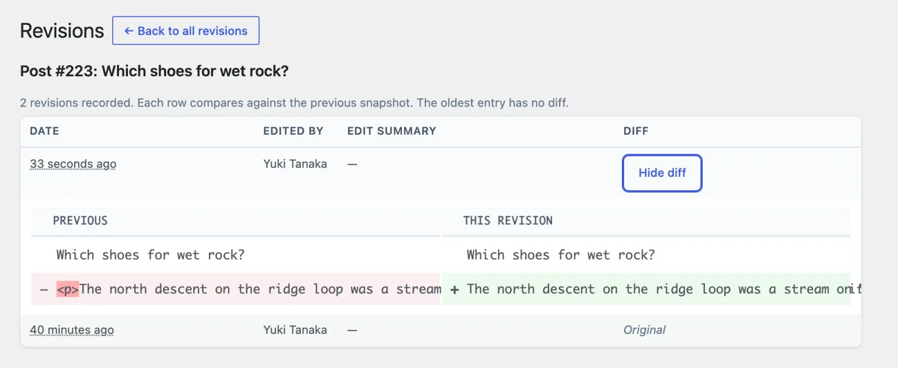
Task: Hide the diff for latest revision
Action: coord(662,173)
